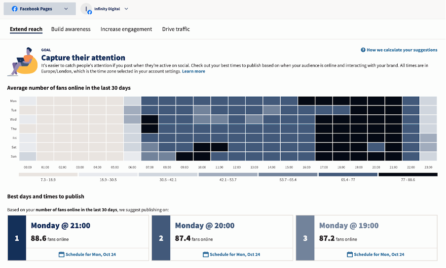The height and width of the screenshot is (268, 446).
Task: Open the Increase engagement tab
Action: pos(126,29)
